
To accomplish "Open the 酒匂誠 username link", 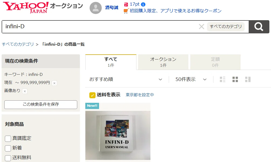I will point(112,8).
